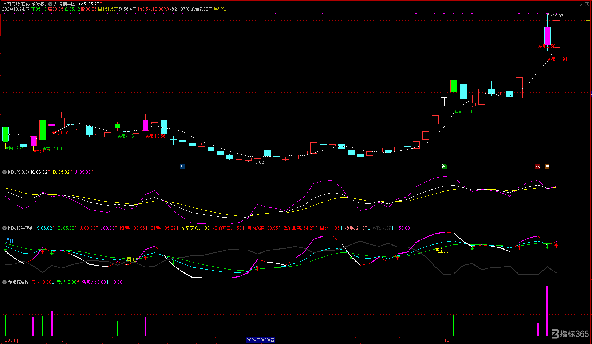Click the month 10 label on time axis
592x344 pixels.
pos(447,340)
